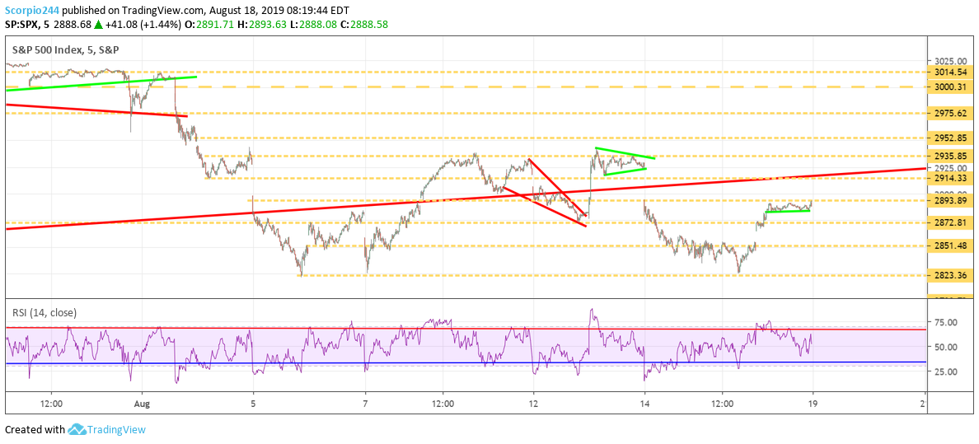Click the 25.00 RSI axis label
979x444 pixels.
945,372
